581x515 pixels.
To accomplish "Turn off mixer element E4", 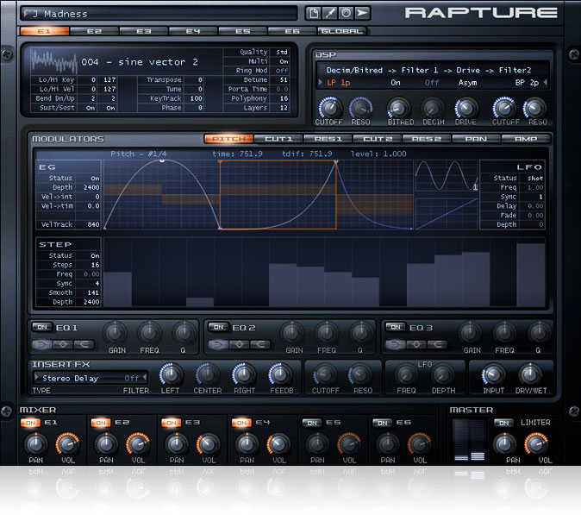I will [241, 423].
